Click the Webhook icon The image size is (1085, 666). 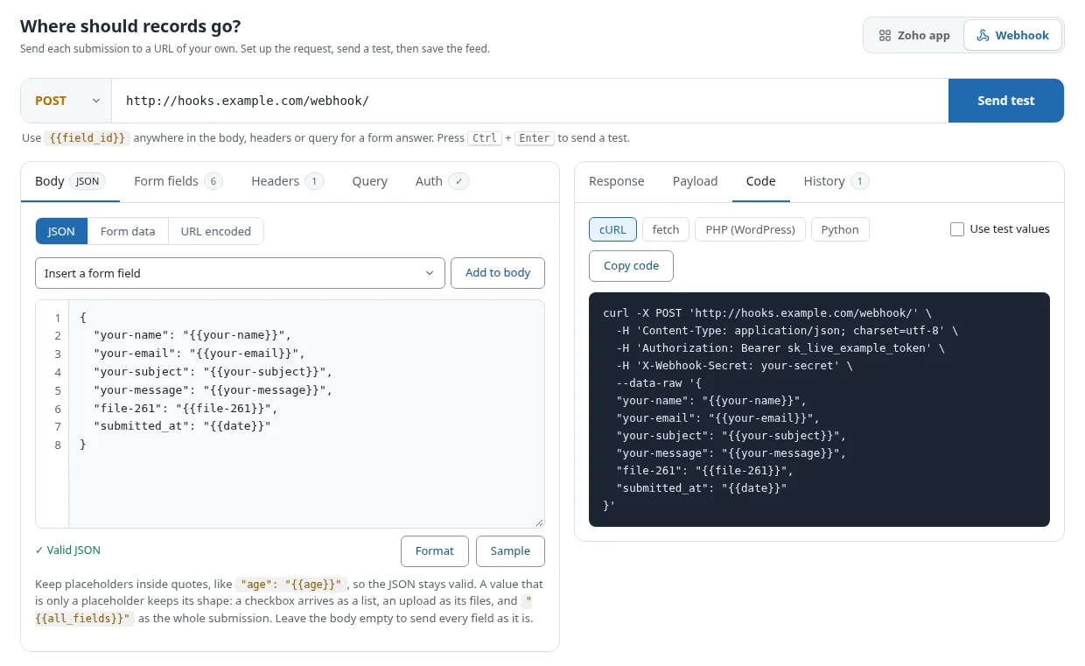[x=983, y=36]
